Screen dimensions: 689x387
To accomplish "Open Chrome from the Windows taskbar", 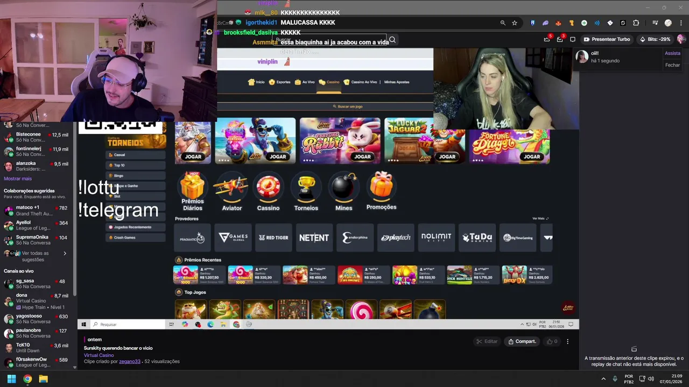I will click(27, 379).
